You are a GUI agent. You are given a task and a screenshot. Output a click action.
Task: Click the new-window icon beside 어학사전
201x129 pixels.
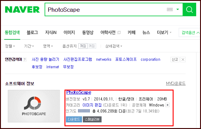tap(119, 32)
